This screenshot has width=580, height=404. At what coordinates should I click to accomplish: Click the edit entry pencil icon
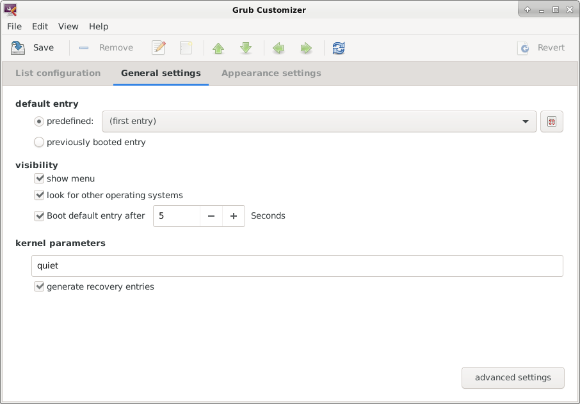pyautogui.click(x=158, y=48)
